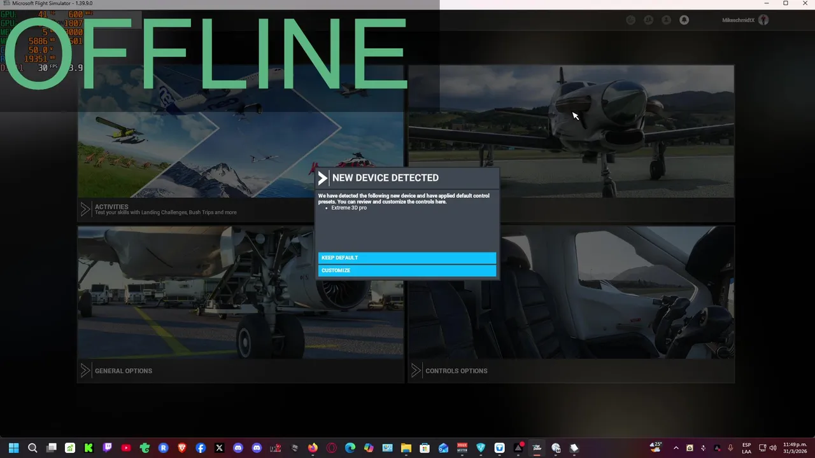
Task: Launch Microsoft Edge from the taskbar
Action: (350, 448)
